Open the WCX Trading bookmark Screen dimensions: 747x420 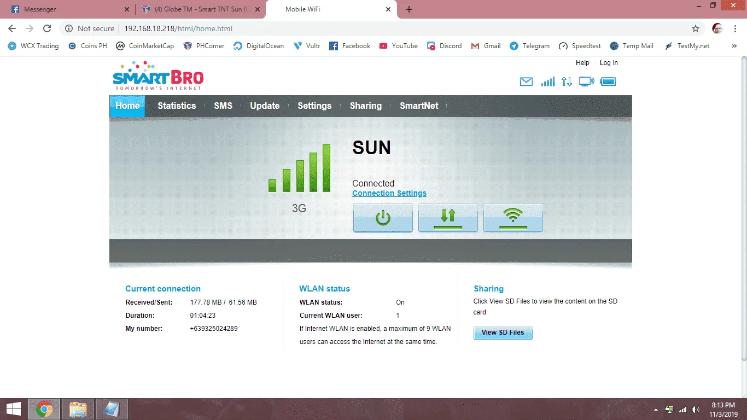pos(33,46)
